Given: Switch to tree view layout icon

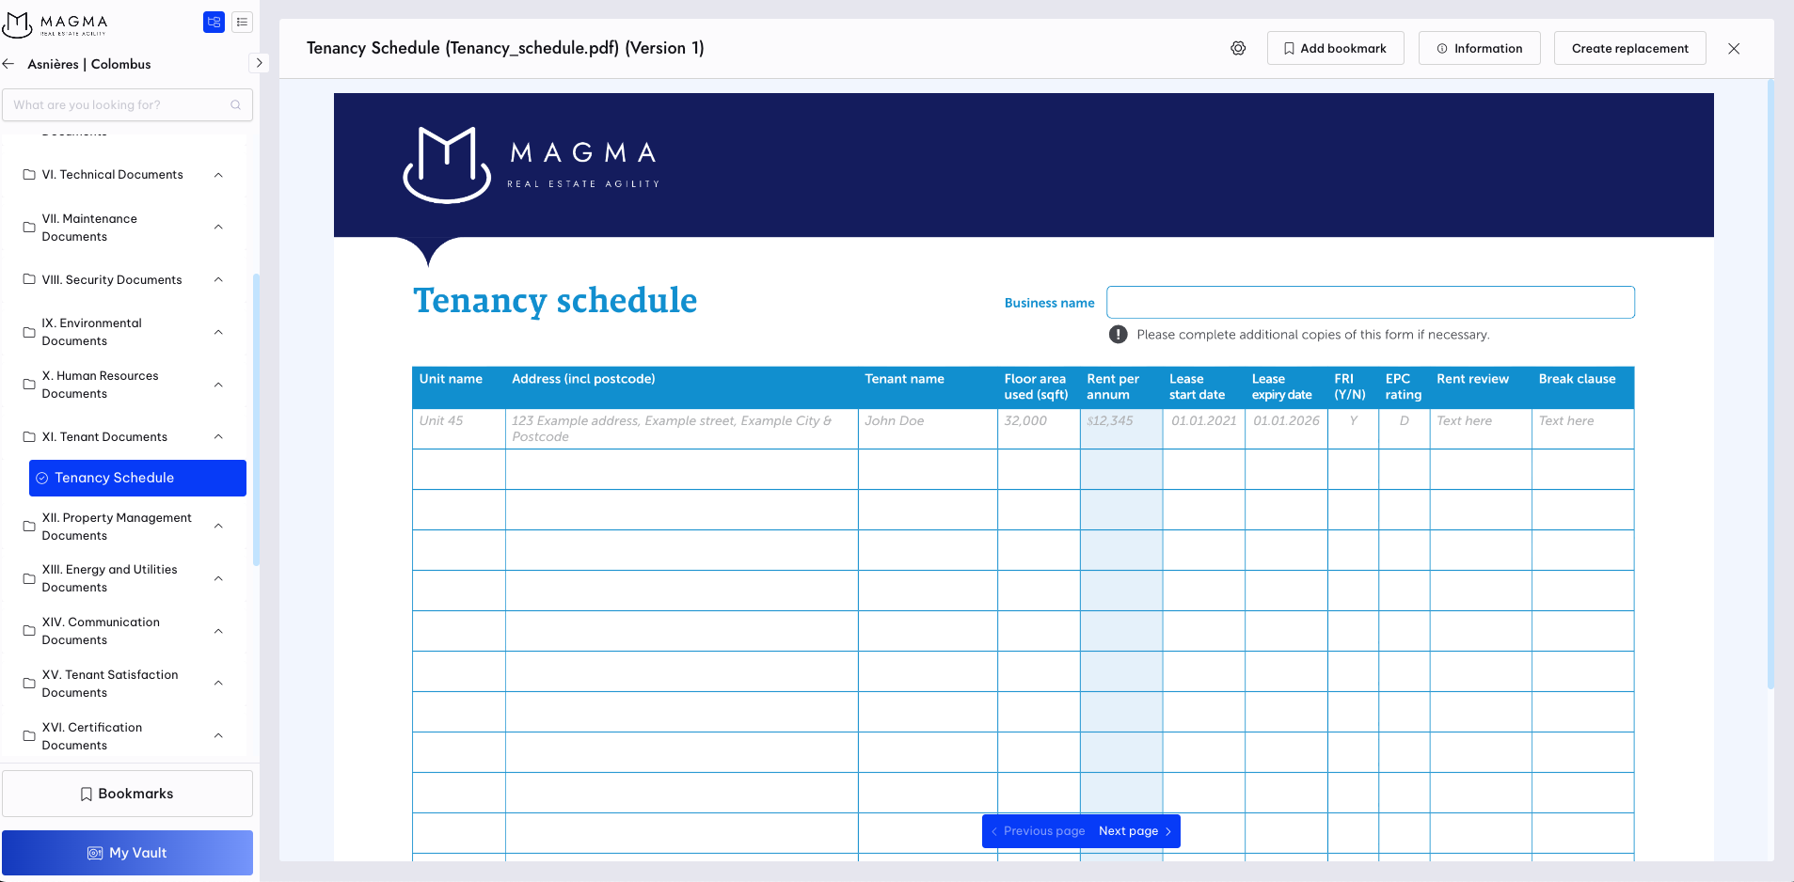Looking at the screenshot, I should coord(214,23).
